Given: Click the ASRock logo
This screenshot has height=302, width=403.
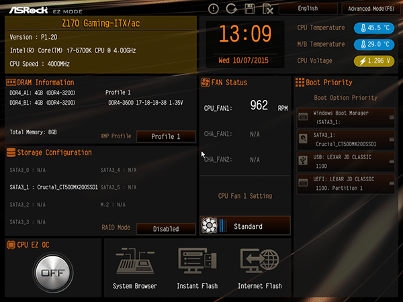Looking at the screenshot, I should 28,10.
